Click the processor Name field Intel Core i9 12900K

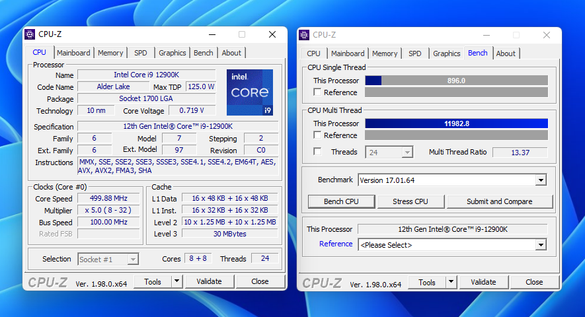(146, 75)
